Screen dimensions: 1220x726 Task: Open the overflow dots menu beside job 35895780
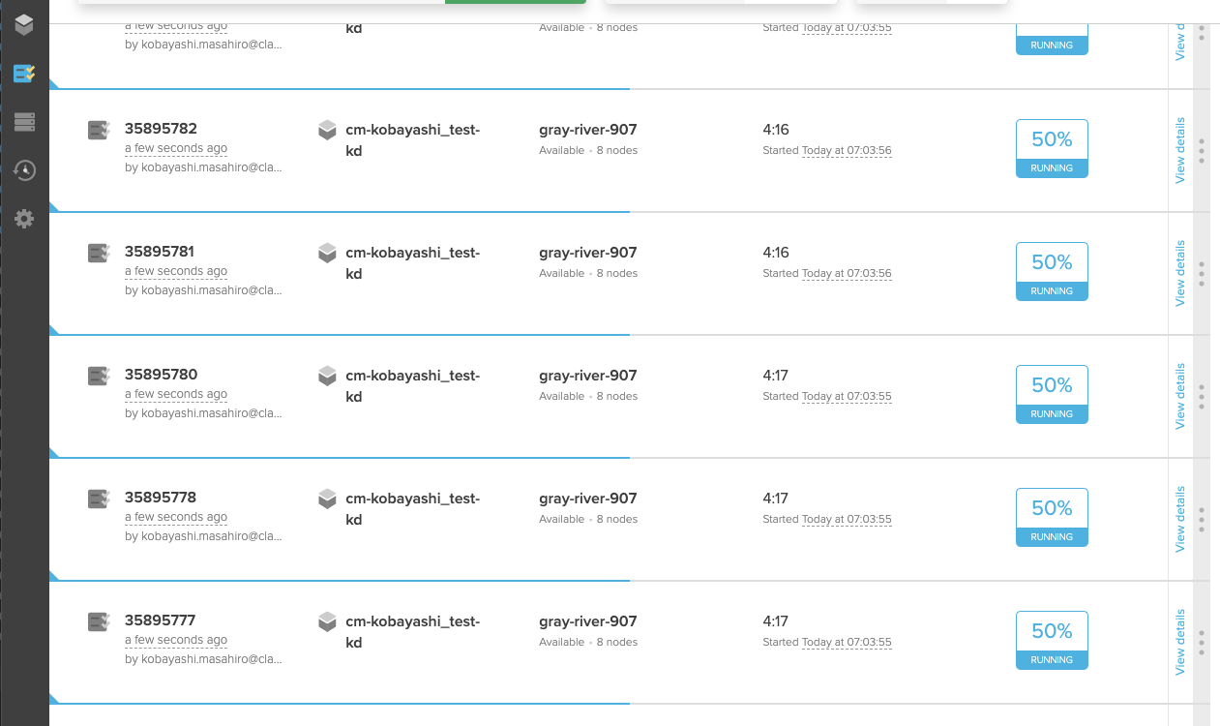[1201, 397]
